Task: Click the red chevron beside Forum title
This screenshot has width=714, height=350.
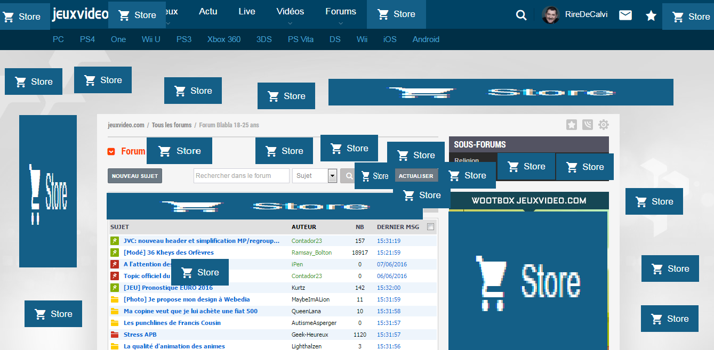Action: 111,152
